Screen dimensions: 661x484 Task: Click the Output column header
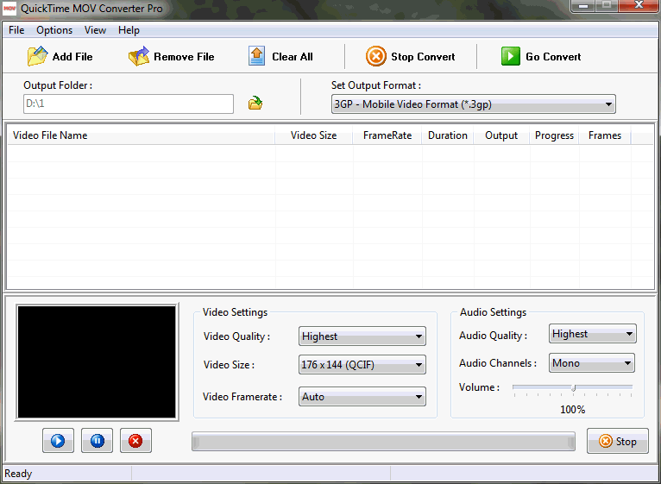point(501,135)
